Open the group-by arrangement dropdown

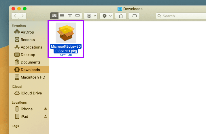click(x=91, y=16)
